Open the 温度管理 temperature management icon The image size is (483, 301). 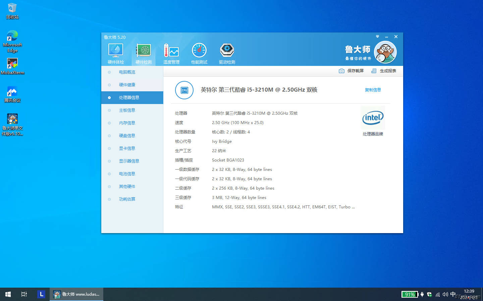click(171, 54)
